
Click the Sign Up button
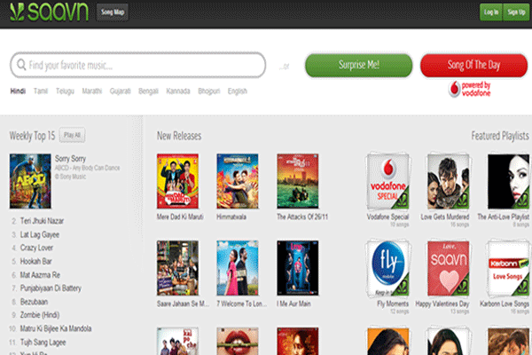click(516, 12)
